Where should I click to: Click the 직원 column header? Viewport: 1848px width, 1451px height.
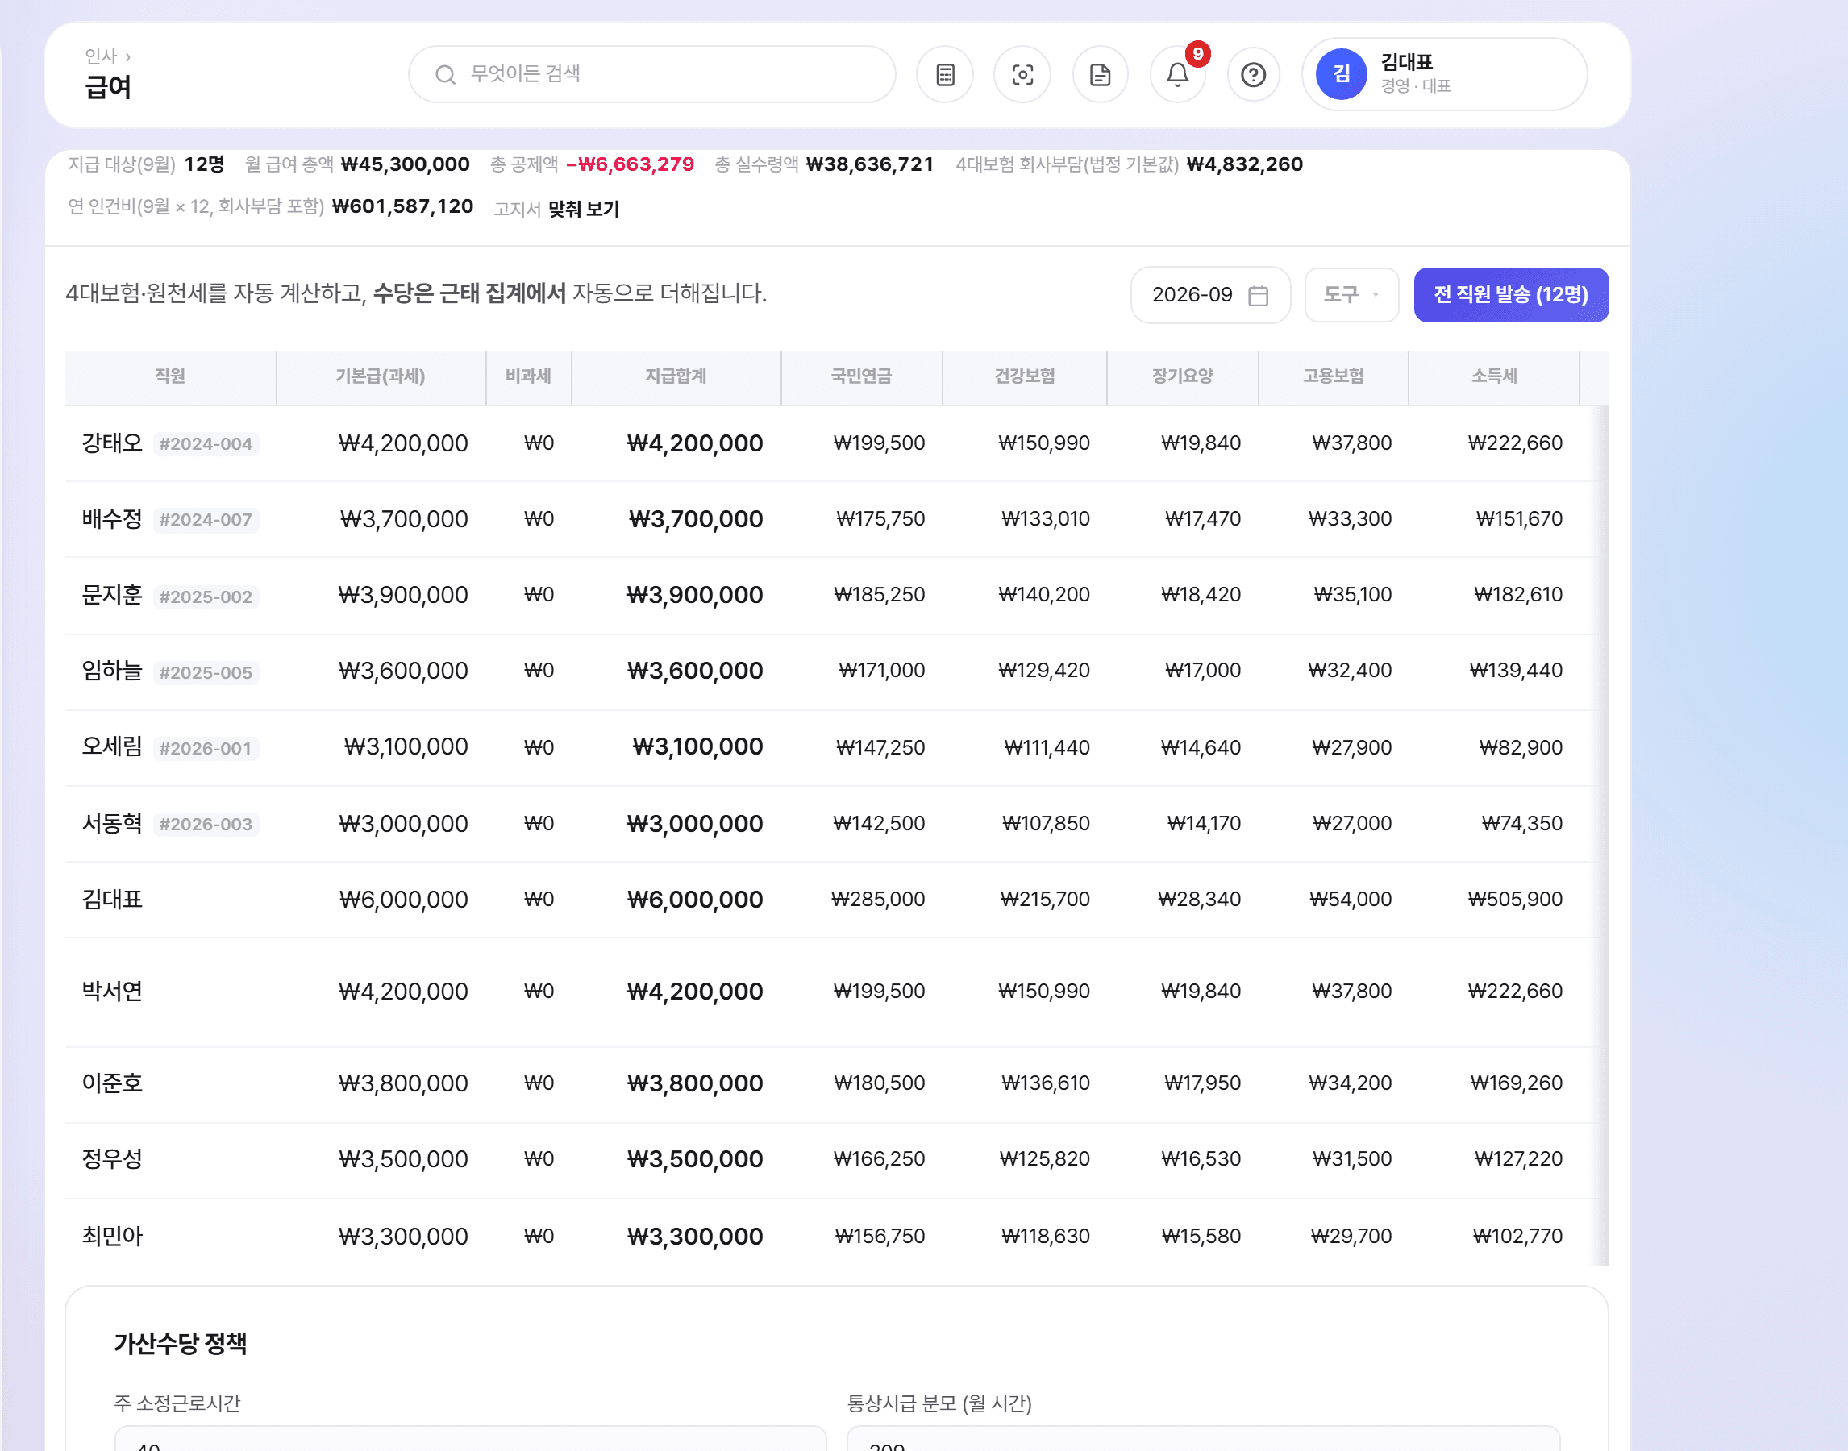pyautogui.click(x=170, y=376)
